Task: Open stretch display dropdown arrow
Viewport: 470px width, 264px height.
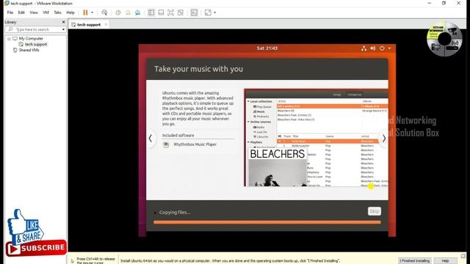Action: point(214,12)
